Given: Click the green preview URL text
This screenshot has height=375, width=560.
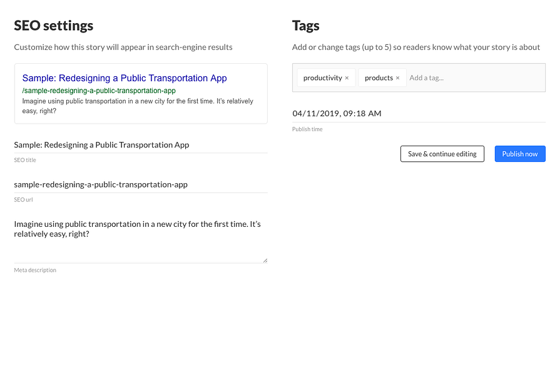Looking at the screenshot, I should pos(99,91).
